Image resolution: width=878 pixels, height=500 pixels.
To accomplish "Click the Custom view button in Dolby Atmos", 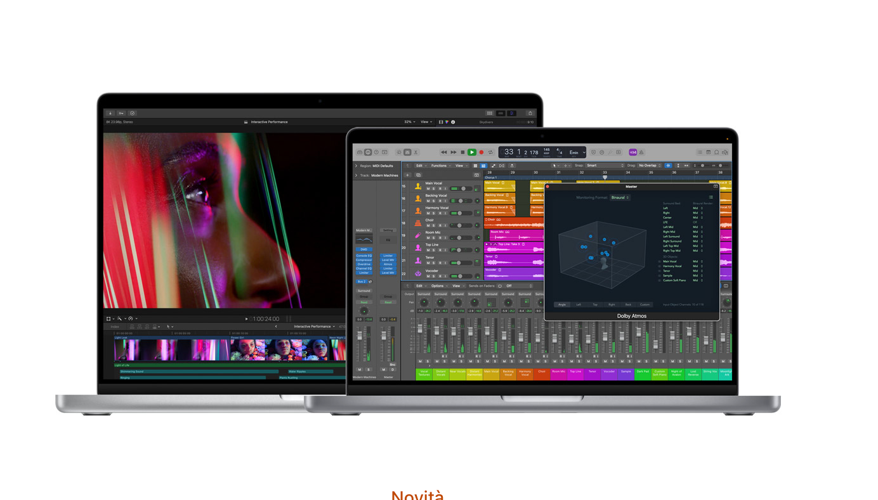I will click(x=645, y=304).
